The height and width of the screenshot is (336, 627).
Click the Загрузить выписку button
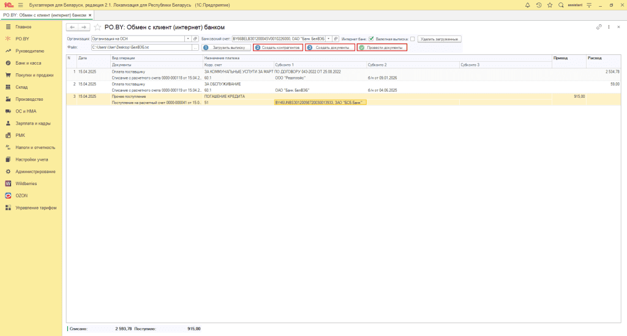point(225,47)
